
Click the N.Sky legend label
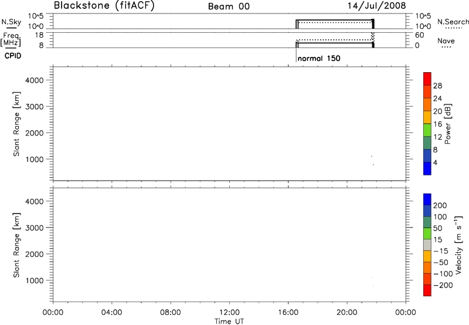tap(11, 22)
